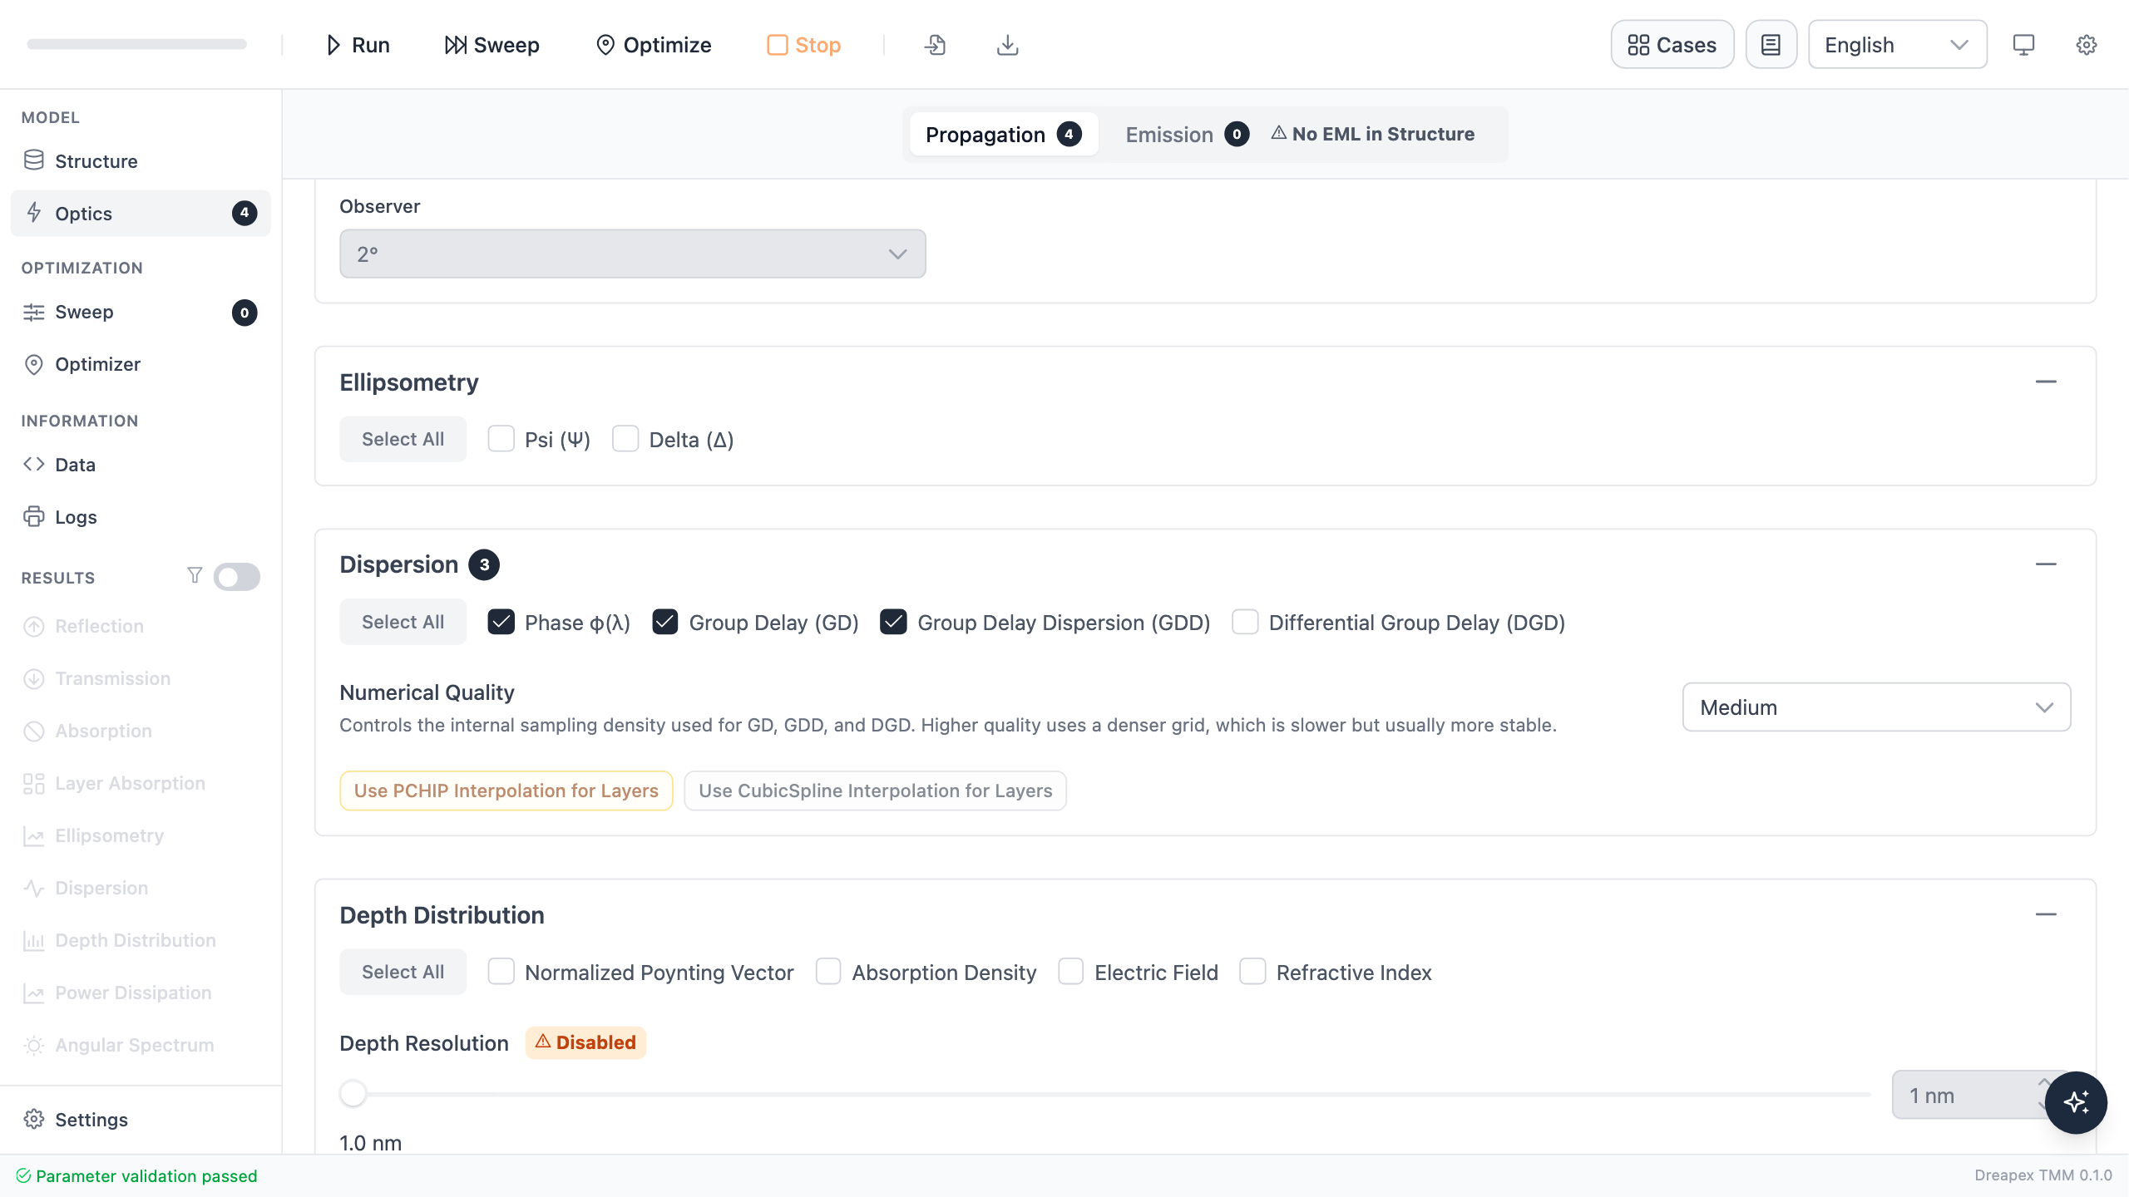Open the AI assistant sparkle button

point(2076,1102)
